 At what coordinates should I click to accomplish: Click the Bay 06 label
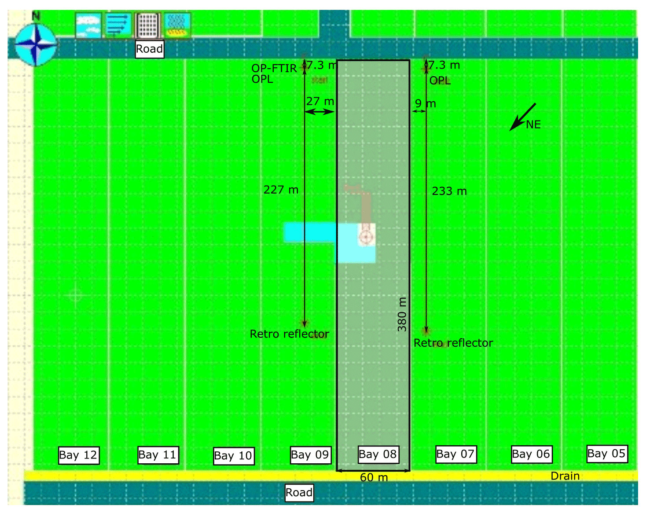point(531,454)
